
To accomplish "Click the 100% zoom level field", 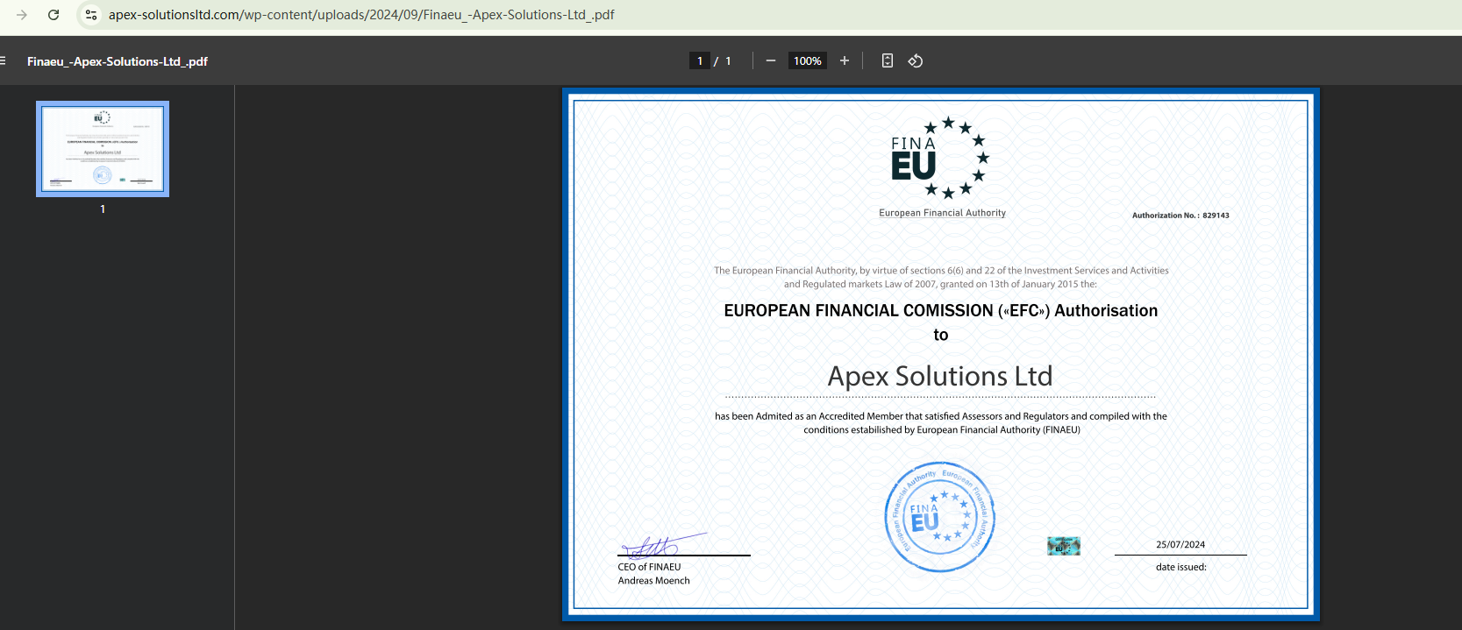I will [807, 61].
